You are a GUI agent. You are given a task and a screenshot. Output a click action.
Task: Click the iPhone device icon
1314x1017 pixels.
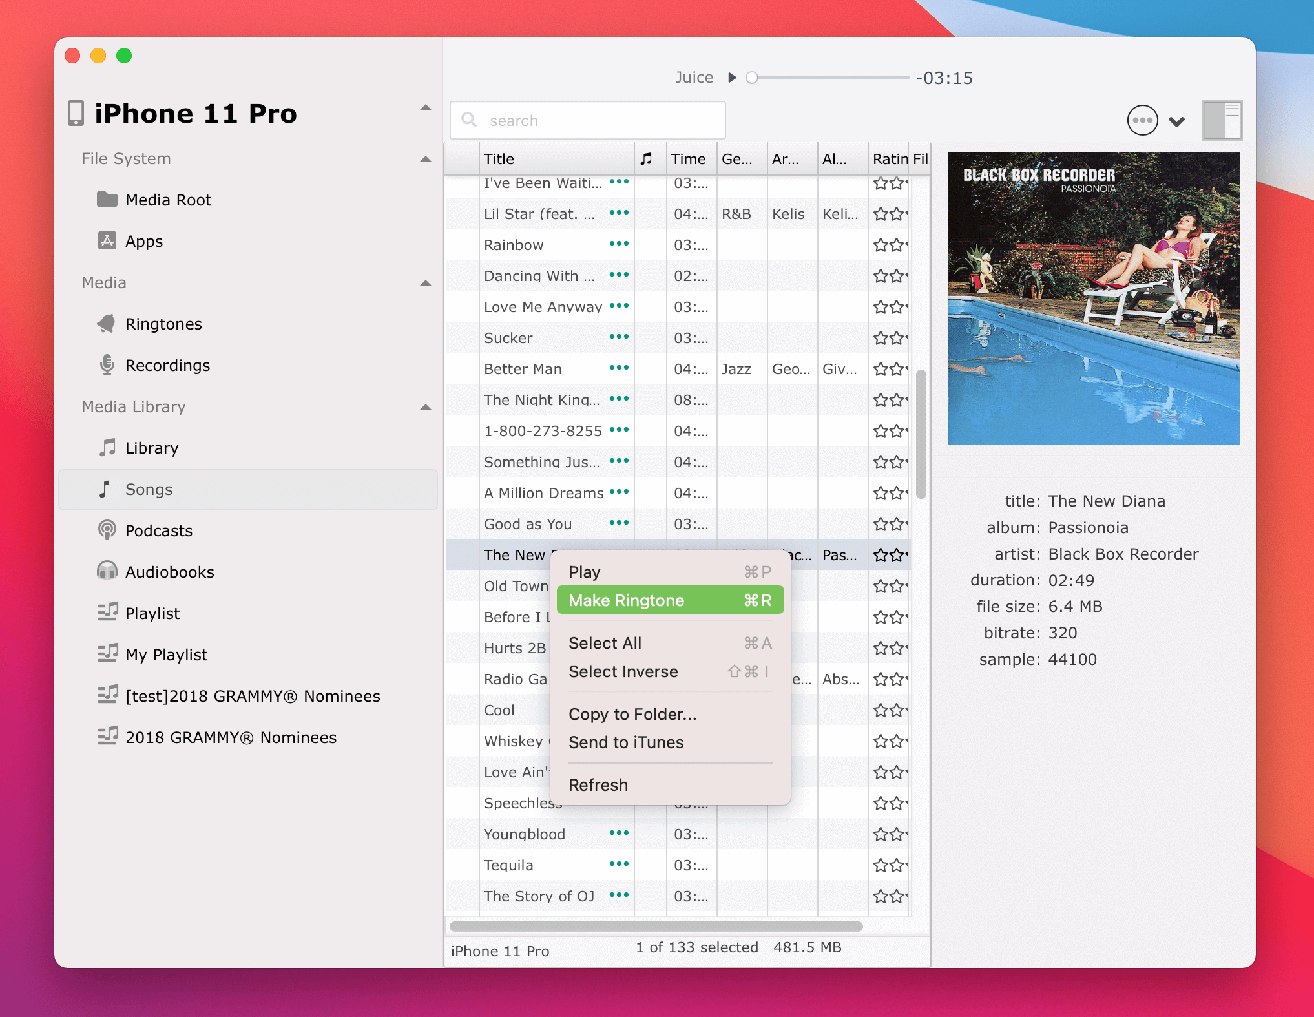click(x=76, y=113)
